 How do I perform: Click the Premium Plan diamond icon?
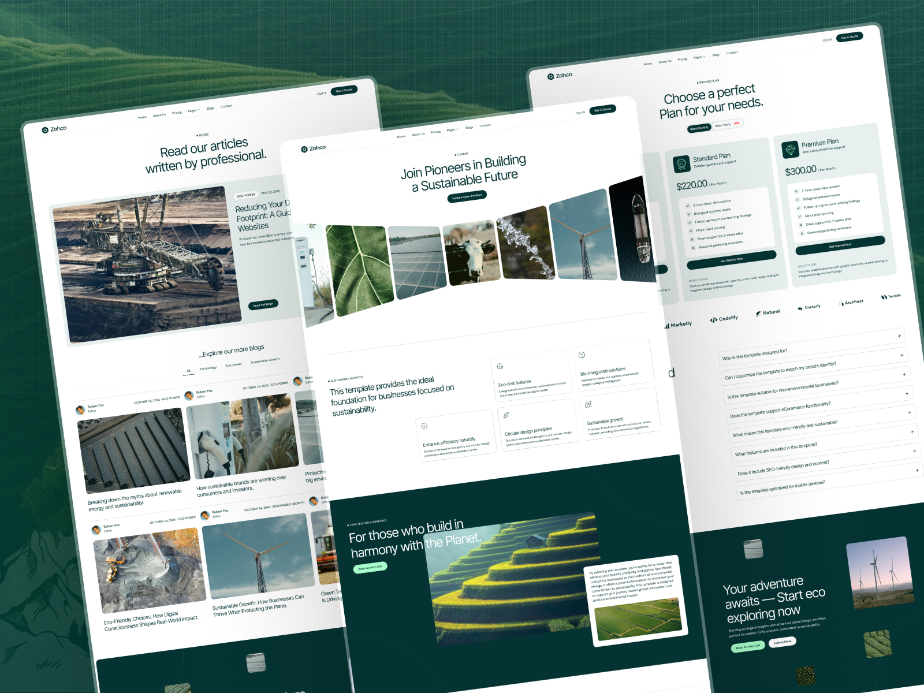click(789, 150)
